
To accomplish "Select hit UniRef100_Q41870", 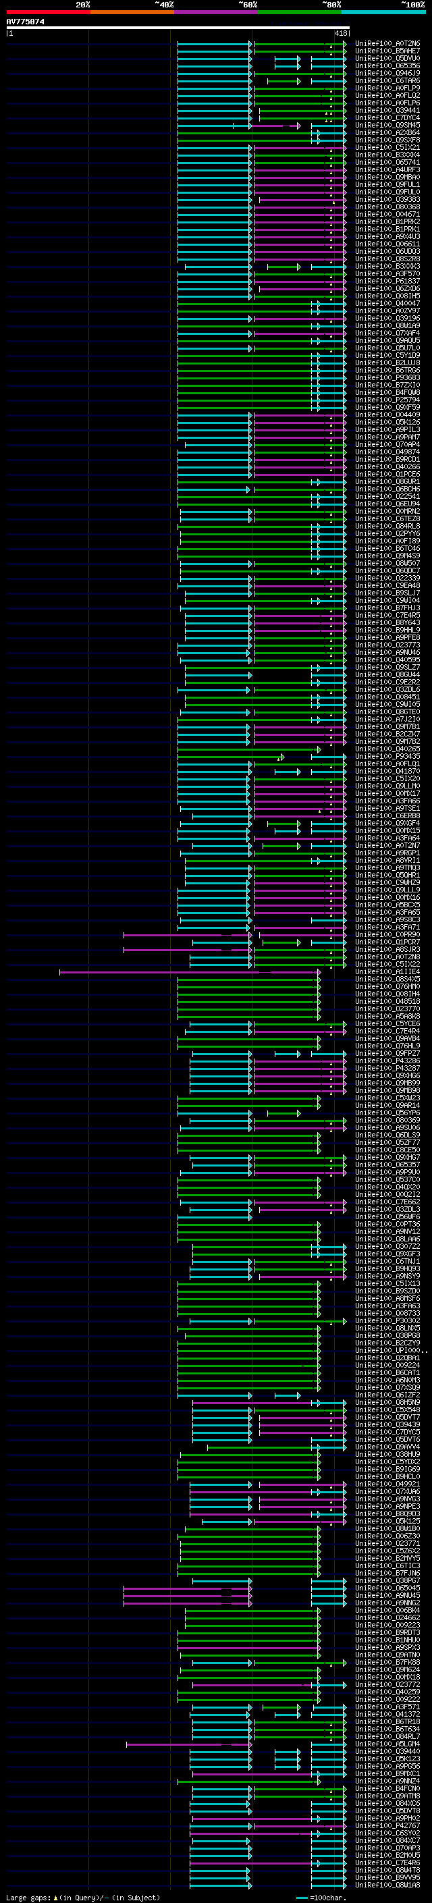I will pos(387,771).
